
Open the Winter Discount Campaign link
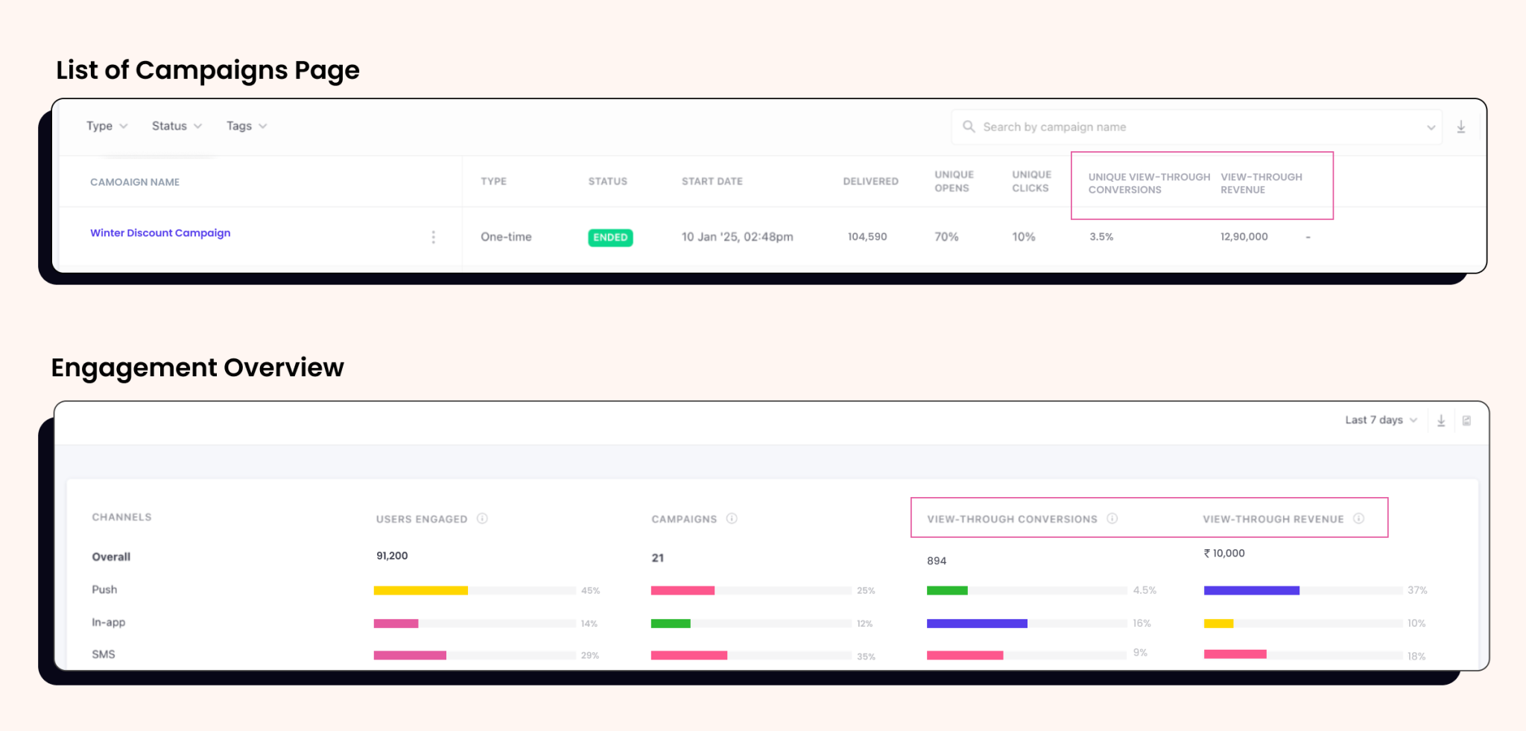(160, 232)
